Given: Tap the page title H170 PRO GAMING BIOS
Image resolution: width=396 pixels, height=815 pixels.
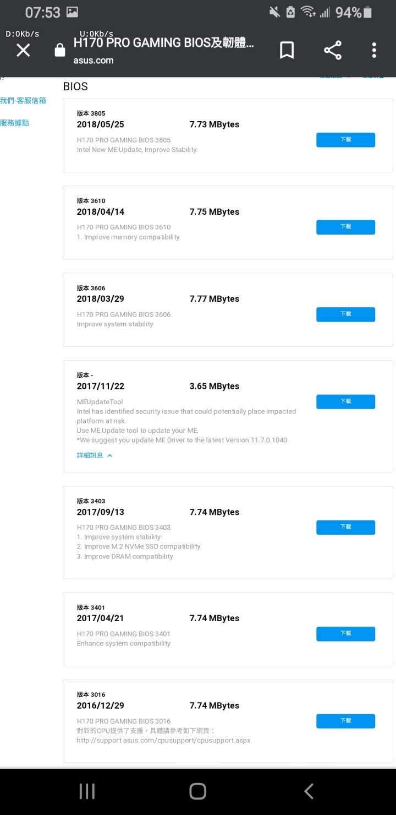Looking at the screenshot, I should pyautogui.click(x=164, y=43).
